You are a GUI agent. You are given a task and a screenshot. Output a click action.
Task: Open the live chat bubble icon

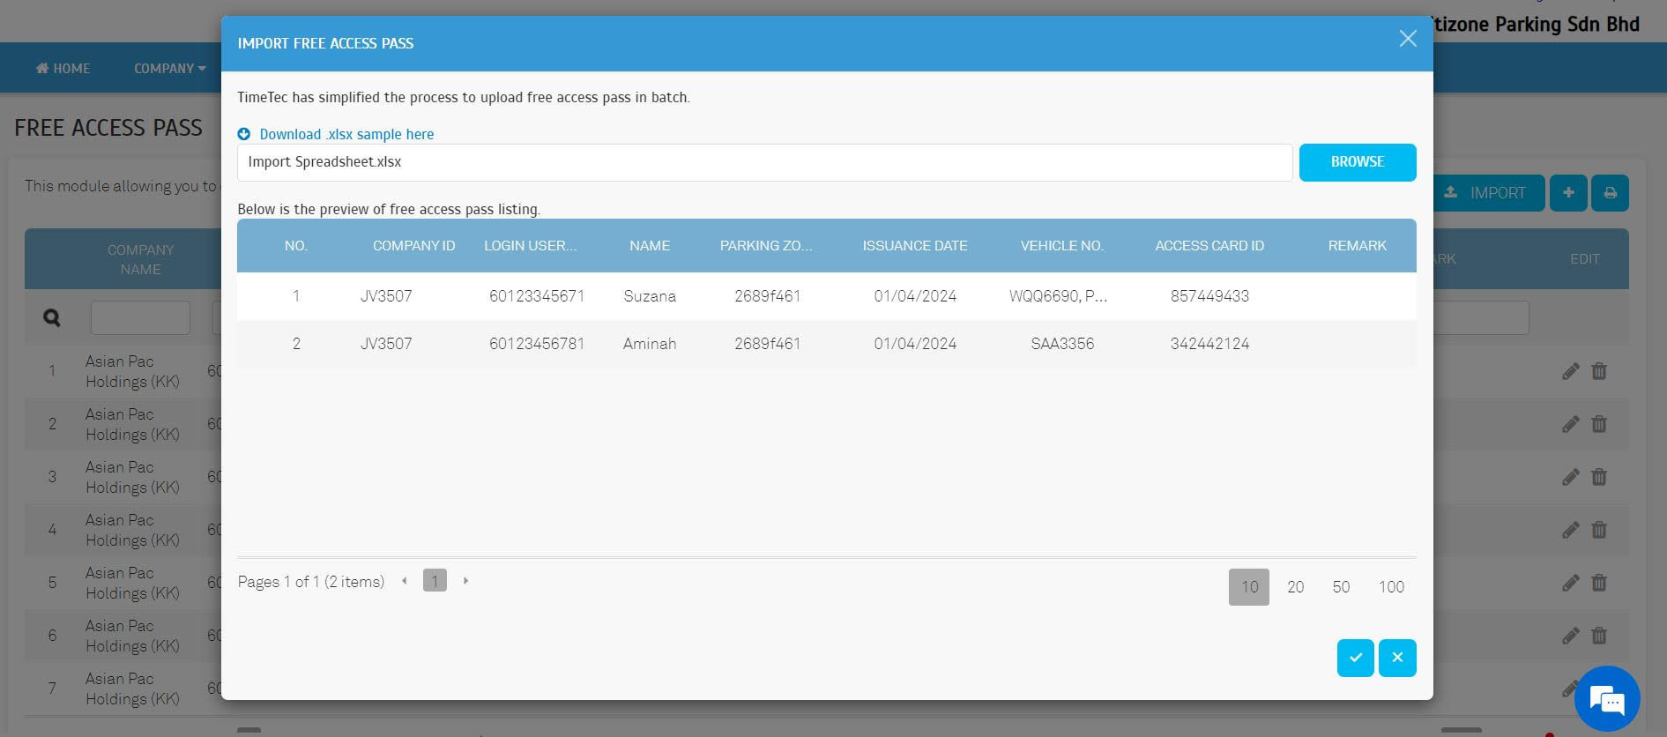point(1606,700)
